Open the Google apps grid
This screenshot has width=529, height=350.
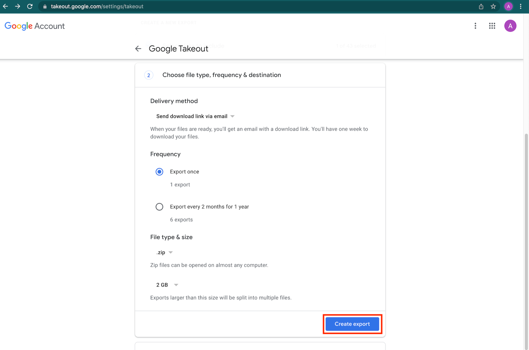(492, 26)
